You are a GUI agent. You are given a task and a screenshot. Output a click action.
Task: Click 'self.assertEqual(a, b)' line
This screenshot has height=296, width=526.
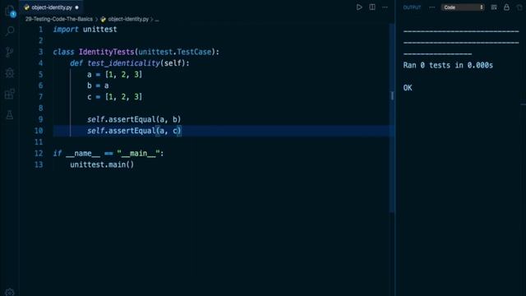(134, 119)
